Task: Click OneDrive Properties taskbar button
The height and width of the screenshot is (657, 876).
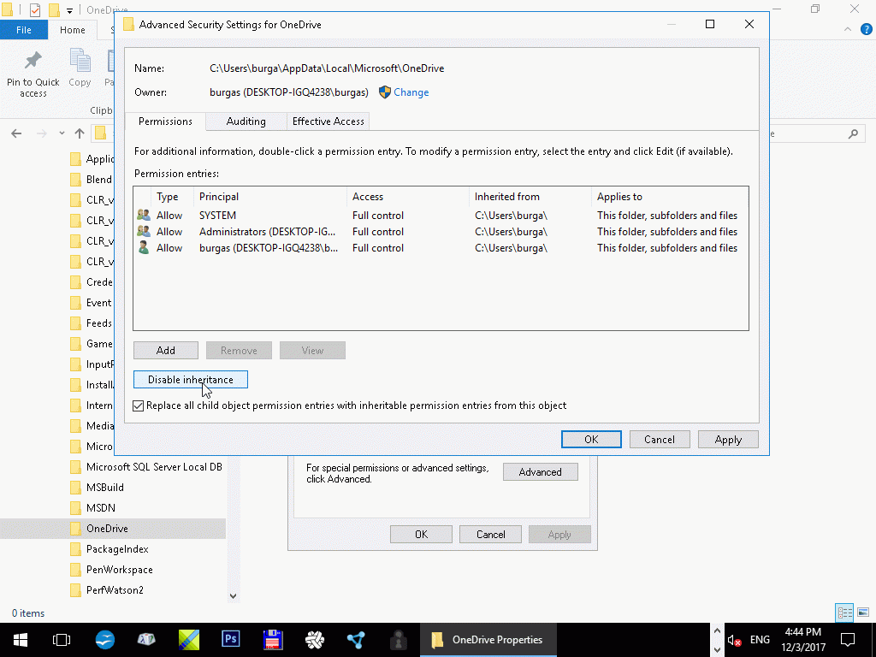Action: click(488, 640)
